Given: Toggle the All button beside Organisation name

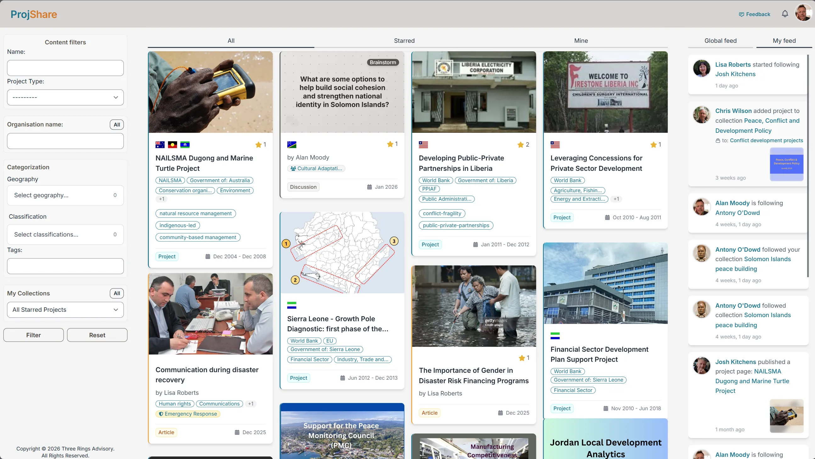Looking at the screenshot, I should [x=116, y=124].
